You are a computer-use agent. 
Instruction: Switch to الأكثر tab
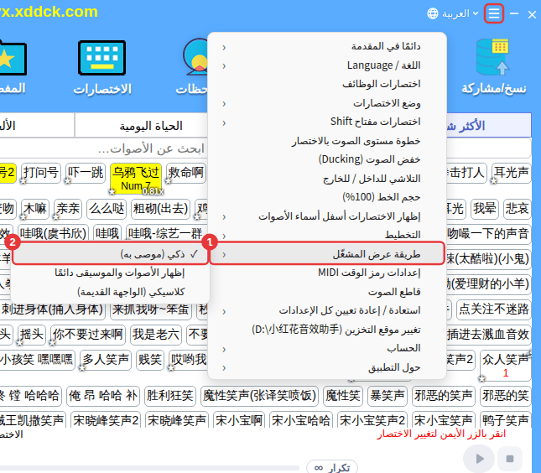pyautogui.click(x=488, y=126)
